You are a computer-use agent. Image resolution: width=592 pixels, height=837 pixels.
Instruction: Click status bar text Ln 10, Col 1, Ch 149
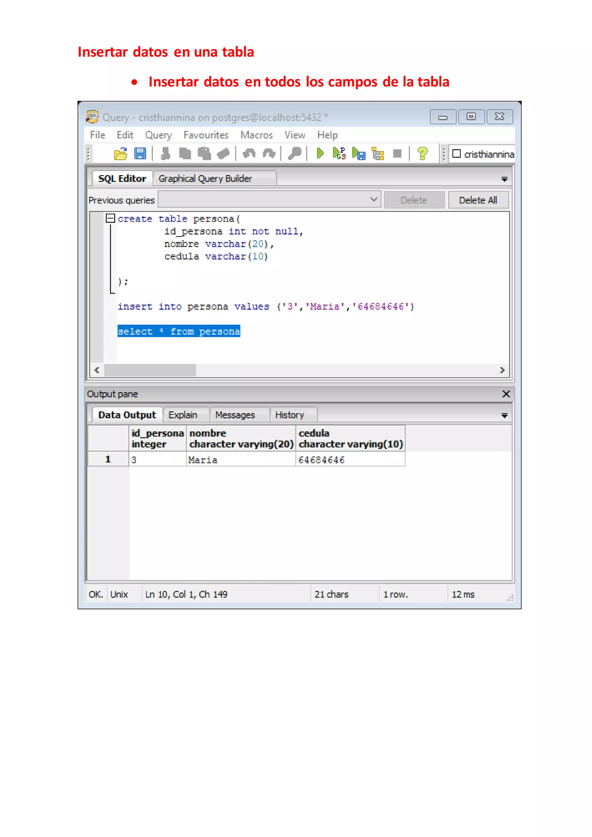pyautogui.click(x=186, y=595)
